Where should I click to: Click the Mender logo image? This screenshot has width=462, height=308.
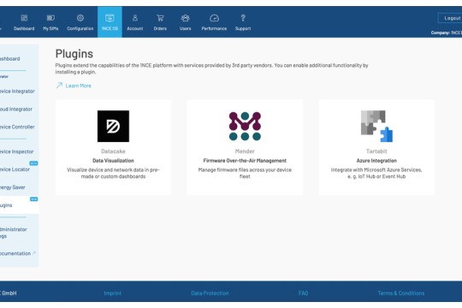tap(245, 126)
